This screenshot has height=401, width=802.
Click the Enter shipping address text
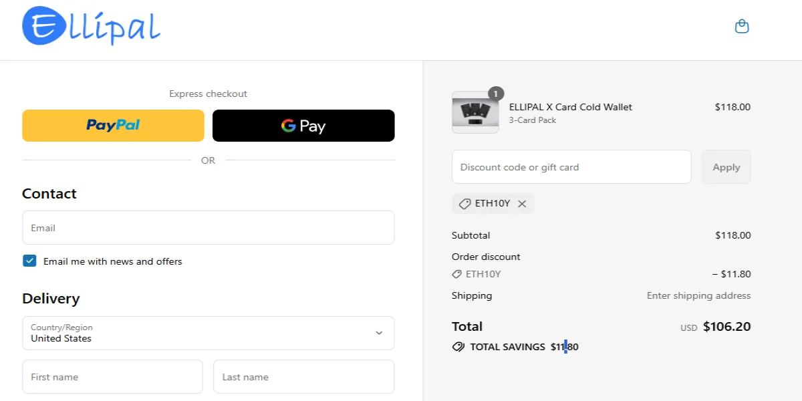[698, 295]
